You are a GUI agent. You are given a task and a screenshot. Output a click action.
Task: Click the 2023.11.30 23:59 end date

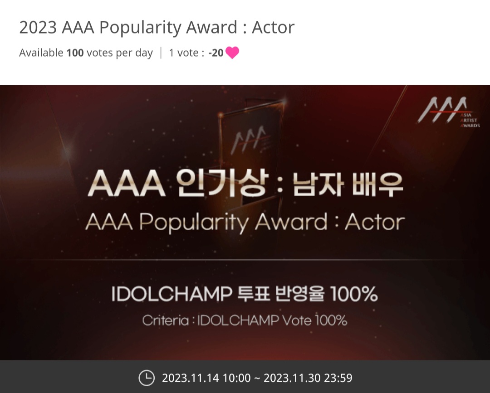[308, 378]
